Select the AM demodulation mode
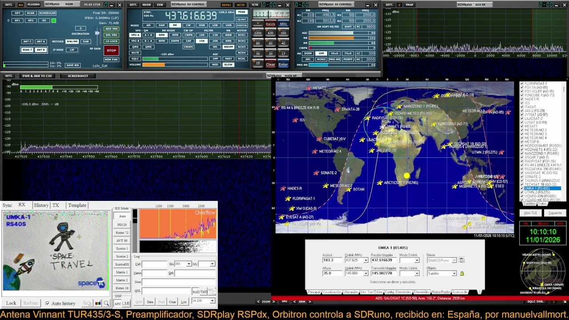 point(148,25)
